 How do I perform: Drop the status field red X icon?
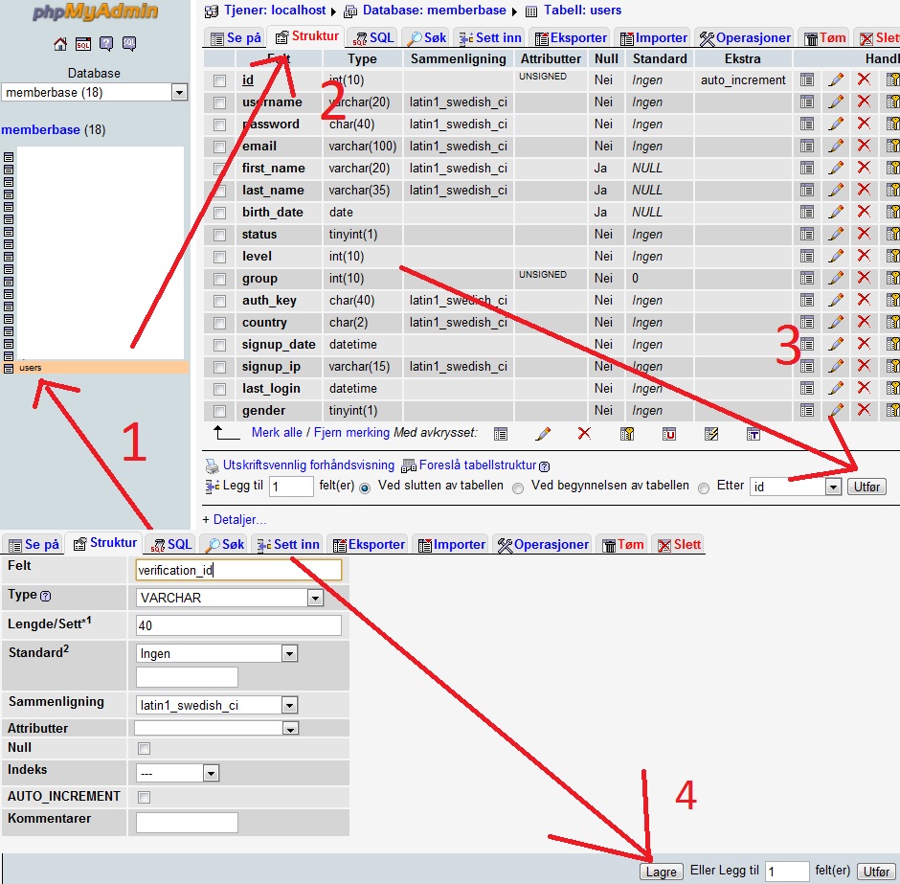(864, 234)
